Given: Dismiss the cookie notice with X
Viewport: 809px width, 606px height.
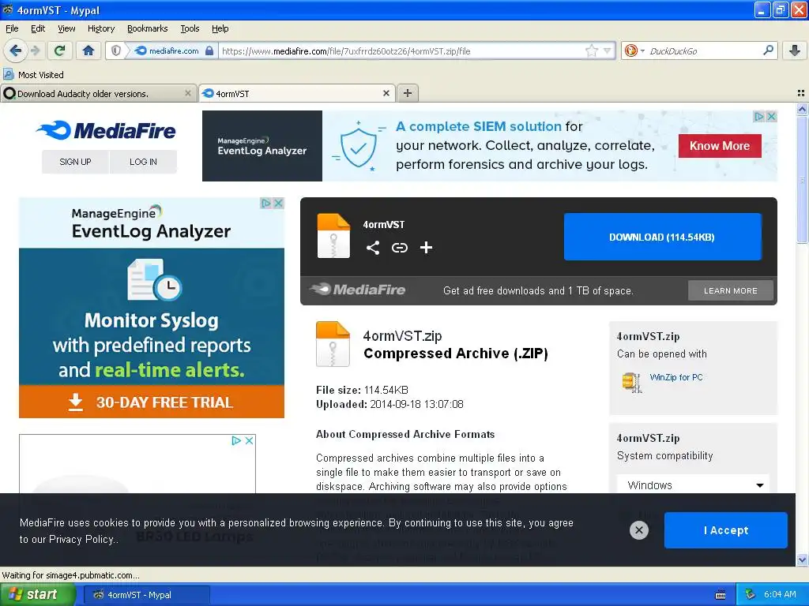Looking at the screenshot, I should [x=638, y=529].
